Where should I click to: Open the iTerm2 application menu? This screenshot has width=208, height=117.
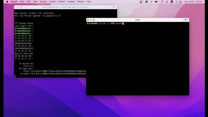(14, 2)
